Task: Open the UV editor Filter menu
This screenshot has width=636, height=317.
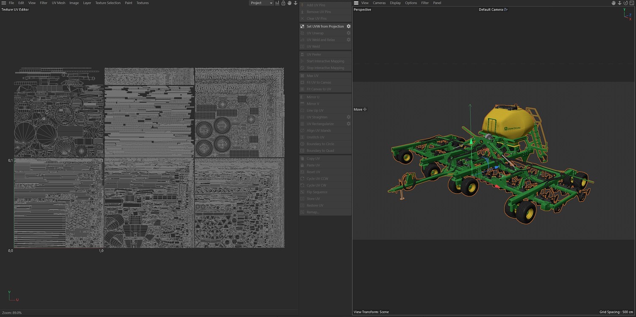Action: (44, 3)
